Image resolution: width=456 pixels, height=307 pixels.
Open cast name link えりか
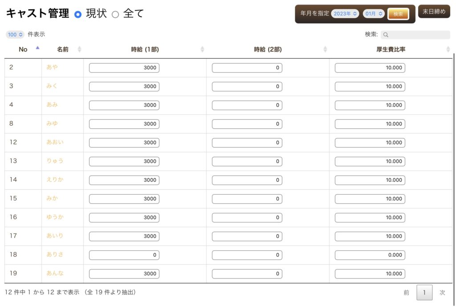coord(55,180)
